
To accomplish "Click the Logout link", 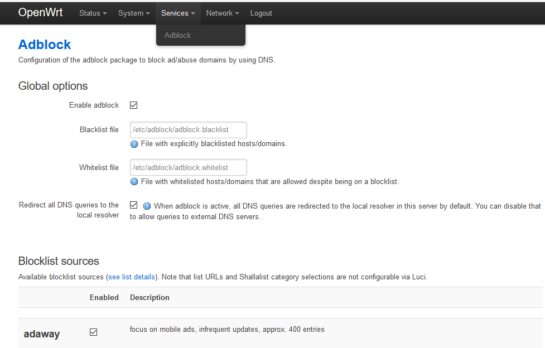I will click(261, 13).
